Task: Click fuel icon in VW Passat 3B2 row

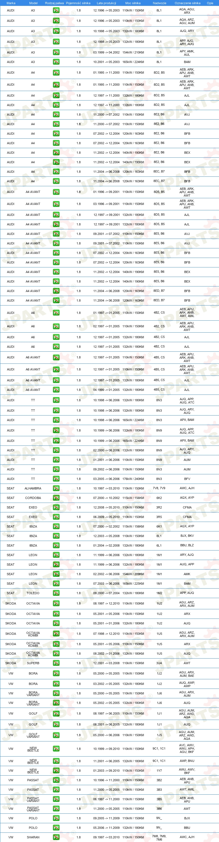Action: point(56,780)
